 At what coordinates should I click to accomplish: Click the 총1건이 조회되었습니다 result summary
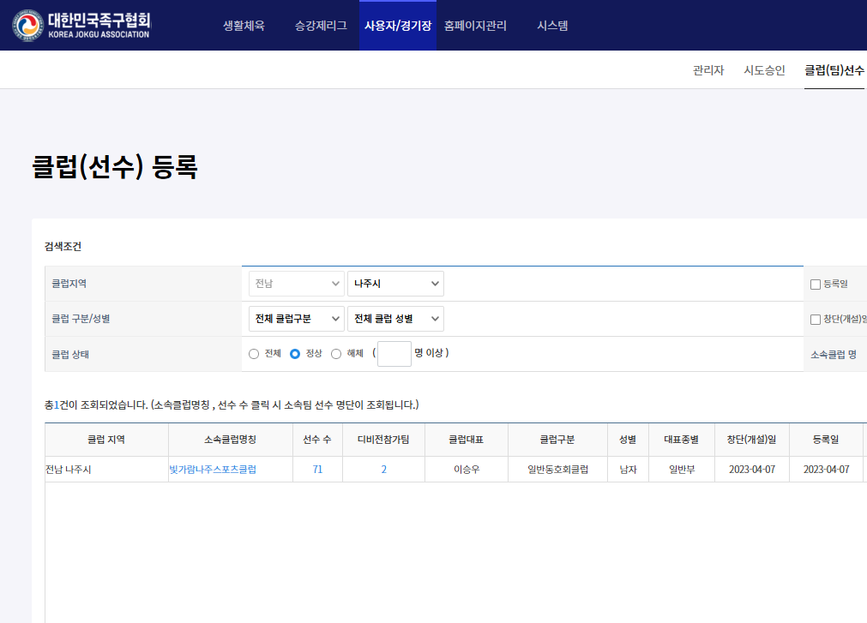(232, 404)
